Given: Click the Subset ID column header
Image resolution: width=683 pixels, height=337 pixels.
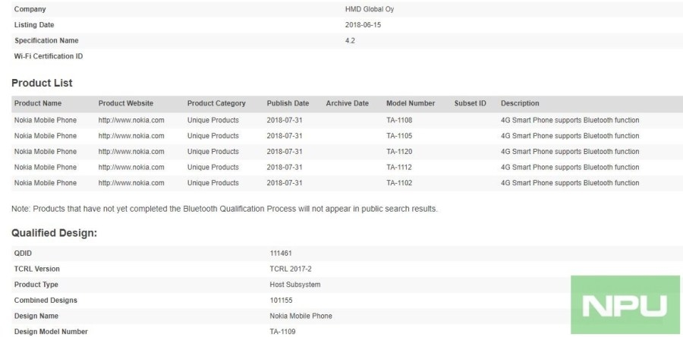Looking at the screenshot, I should tap(470, 103).
